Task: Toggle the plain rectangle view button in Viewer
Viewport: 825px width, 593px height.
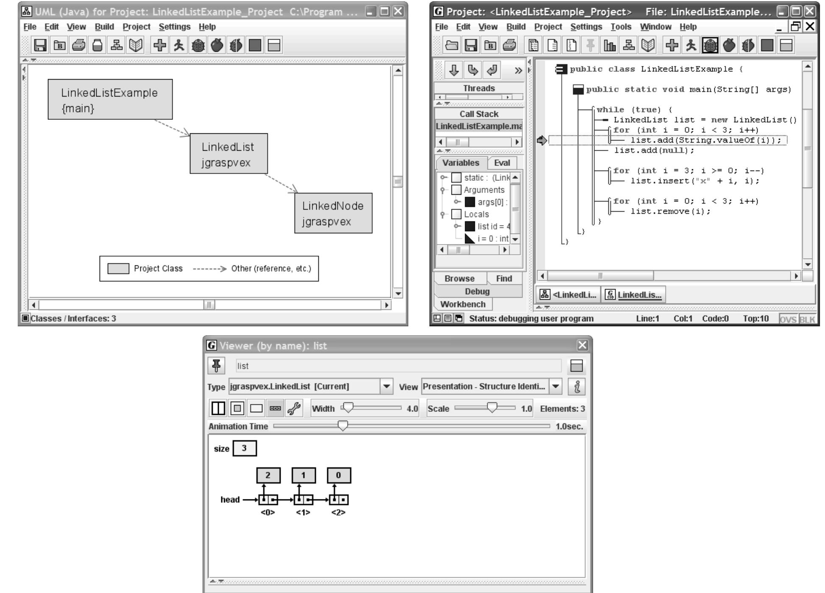Action: (256, 408)
